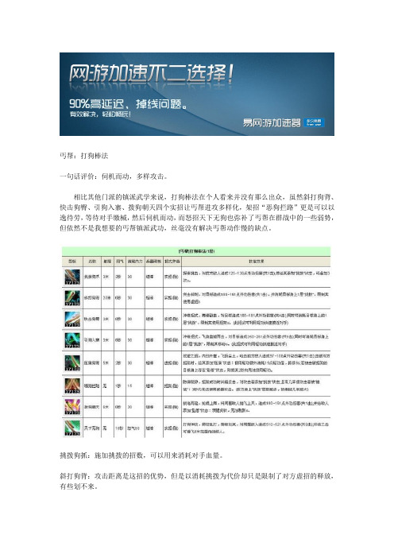Click the 易网游加速器 logo text in the banner
The width and height of the screenshot is (394, 558).
click(x=272, y=122)
